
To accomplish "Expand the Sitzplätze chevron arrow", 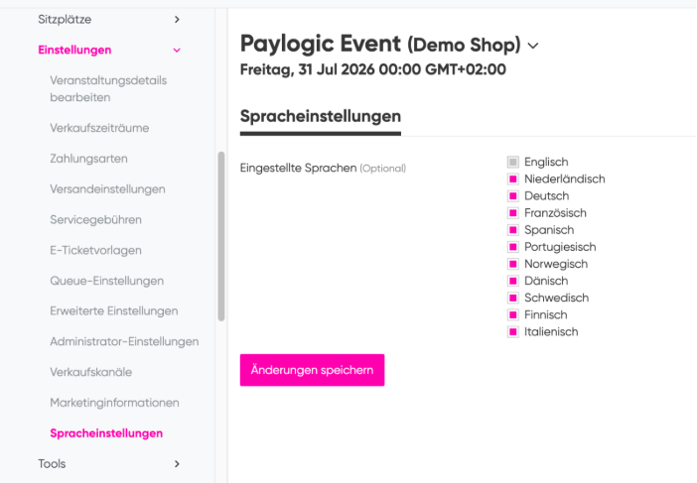I will click(177, 20).
